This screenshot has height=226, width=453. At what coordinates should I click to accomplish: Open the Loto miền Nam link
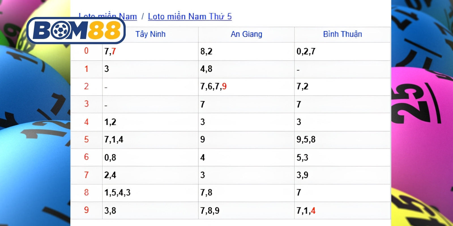[x=108, y=16]
